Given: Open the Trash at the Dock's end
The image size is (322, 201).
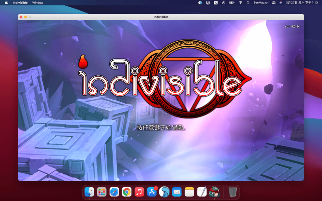Looking at the screenshot, I should click(x=232, y=192).
